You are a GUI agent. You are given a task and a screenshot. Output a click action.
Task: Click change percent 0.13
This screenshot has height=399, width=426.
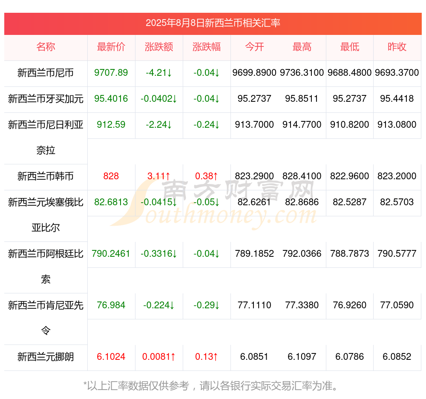pyautogui.click(x=207, y=356)
